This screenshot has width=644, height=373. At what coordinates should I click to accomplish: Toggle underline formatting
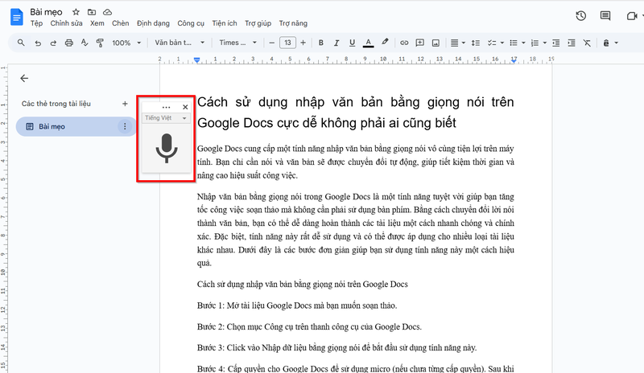click(x=352, y=43)
